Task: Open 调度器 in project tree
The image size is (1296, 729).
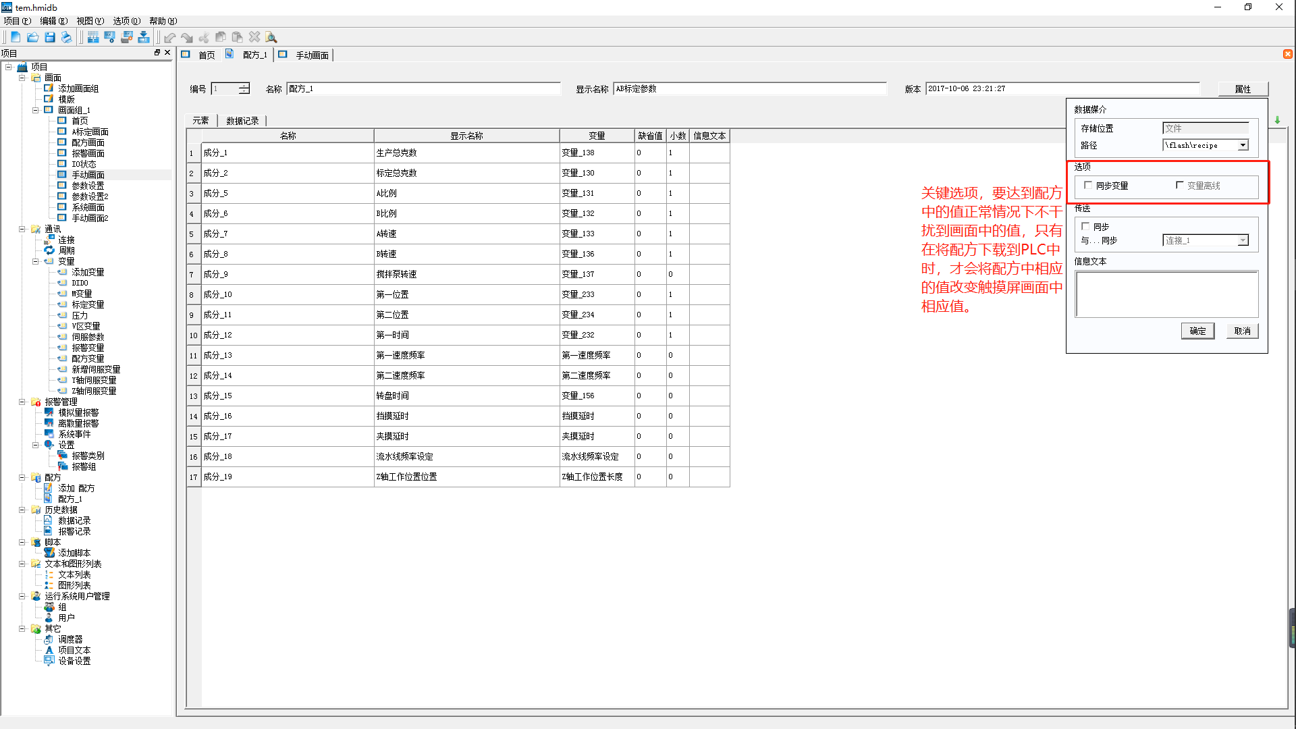Action: (x=70, y=639)
